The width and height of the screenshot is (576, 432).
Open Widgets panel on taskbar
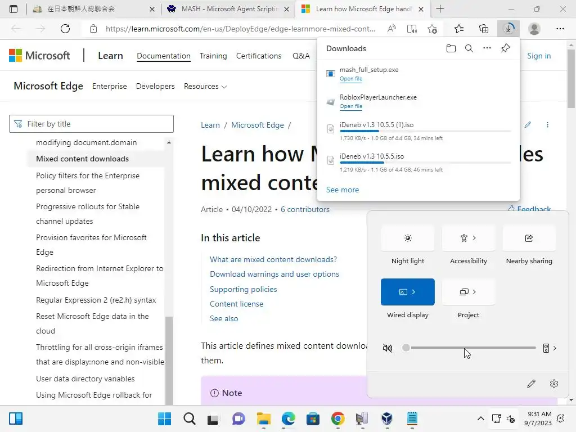[x=16, y=418]
